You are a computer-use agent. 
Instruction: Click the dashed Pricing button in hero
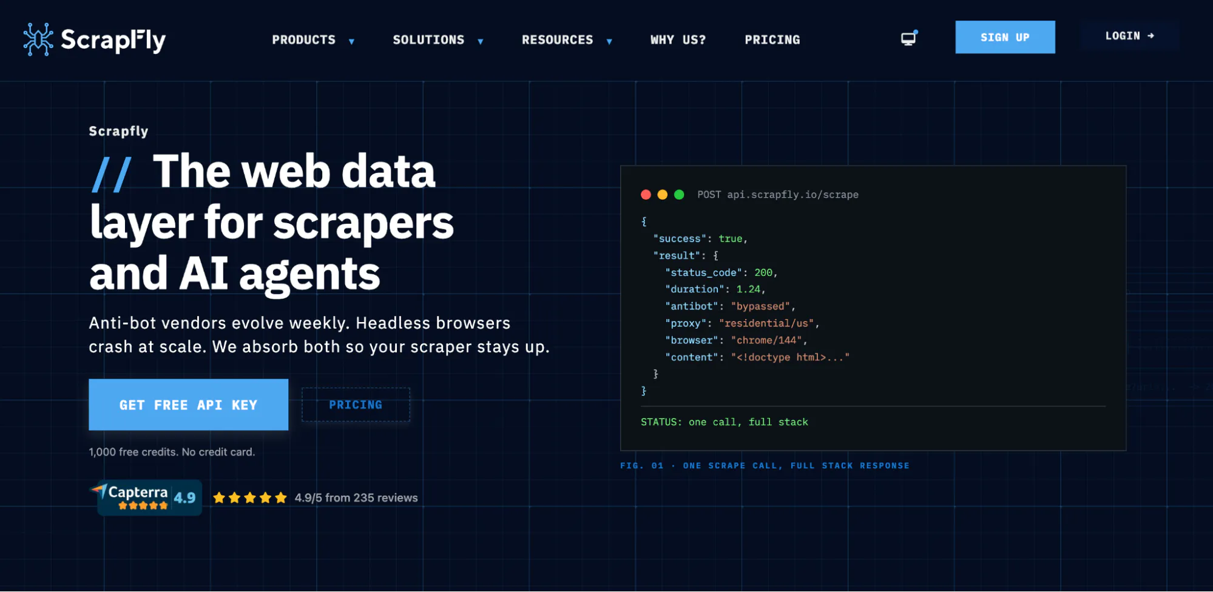(x=356, y=405)
